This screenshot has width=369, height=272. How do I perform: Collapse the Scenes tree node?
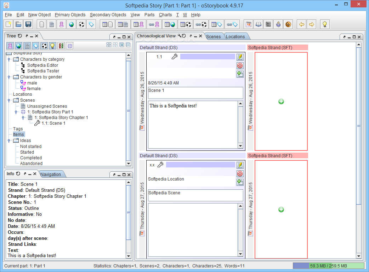(x=9, y=100)
